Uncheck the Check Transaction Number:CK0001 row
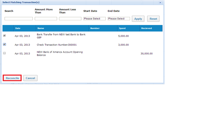Image resolution: width=216 pixels, height=121 pixels. pos(4,44)
